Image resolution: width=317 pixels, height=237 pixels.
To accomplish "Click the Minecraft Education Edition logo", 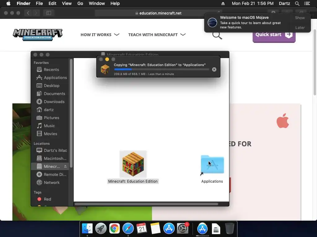I will [x=37, y=35].
